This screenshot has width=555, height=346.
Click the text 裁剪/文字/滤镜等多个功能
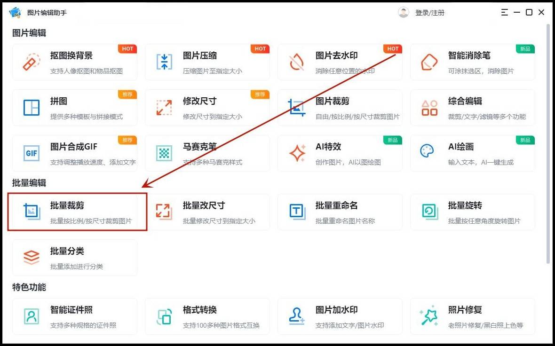(487, 117)
